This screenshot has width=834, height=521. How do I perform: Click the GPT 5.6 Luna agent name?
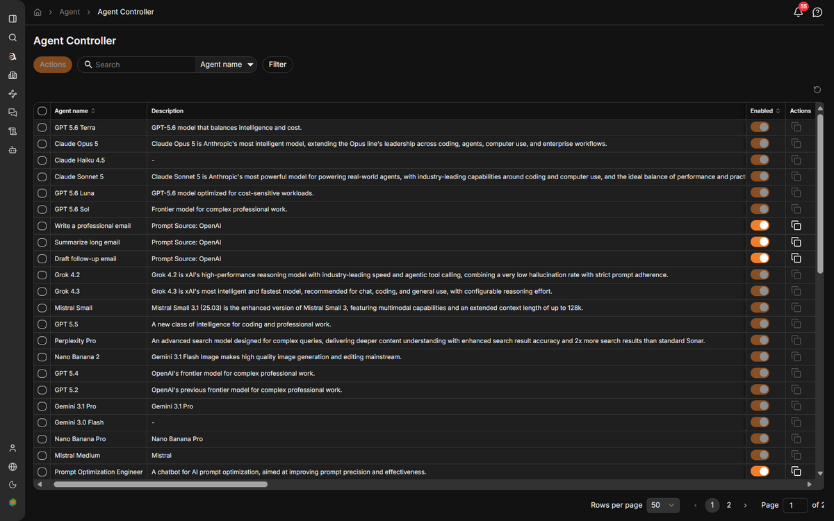point(74,193)
